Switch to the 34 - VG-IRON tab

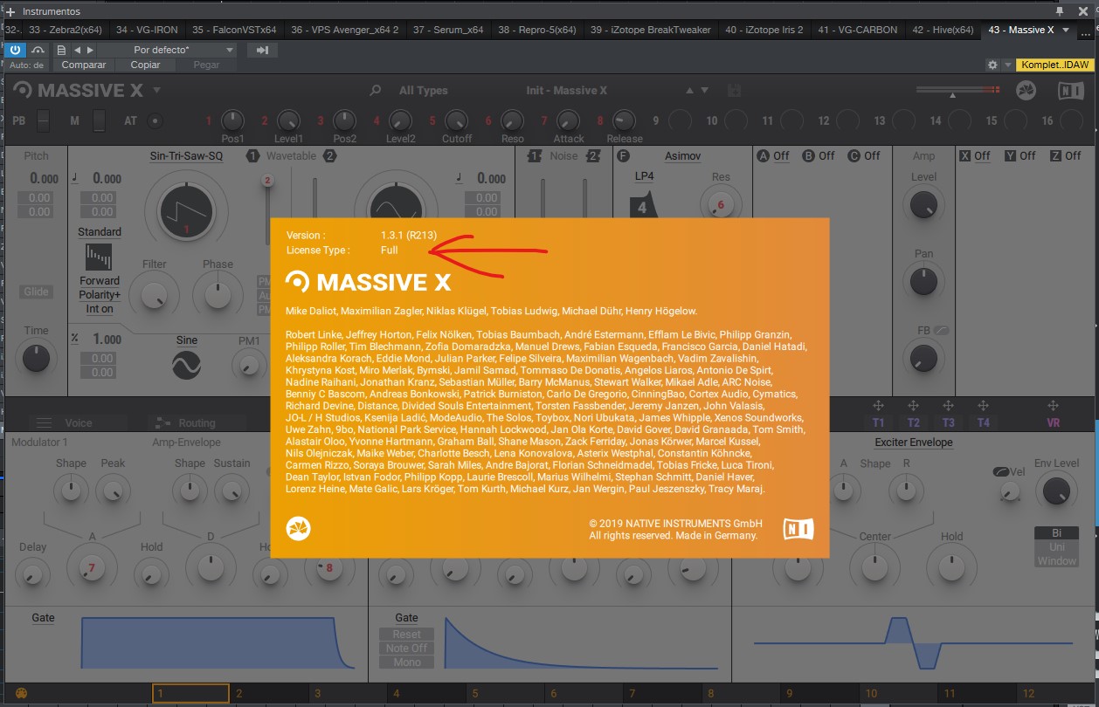tap(146, 30)
